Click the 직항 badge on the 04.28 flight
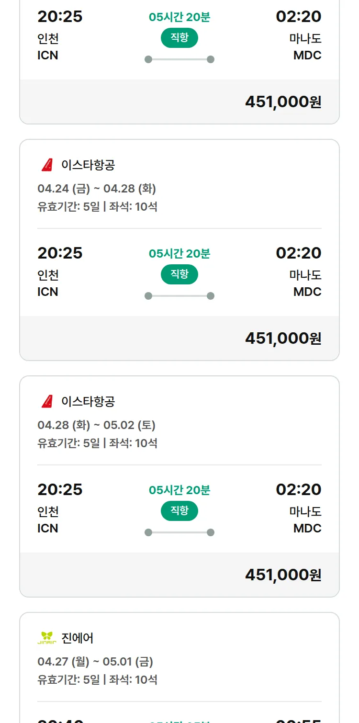Screen dimensions: 359x723 179,511
